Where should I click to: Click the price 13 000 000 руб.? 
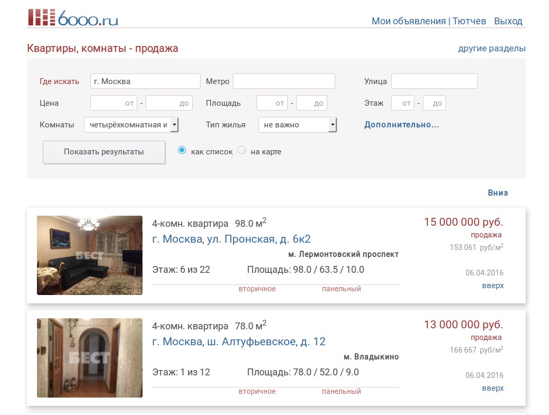(463, 325)
